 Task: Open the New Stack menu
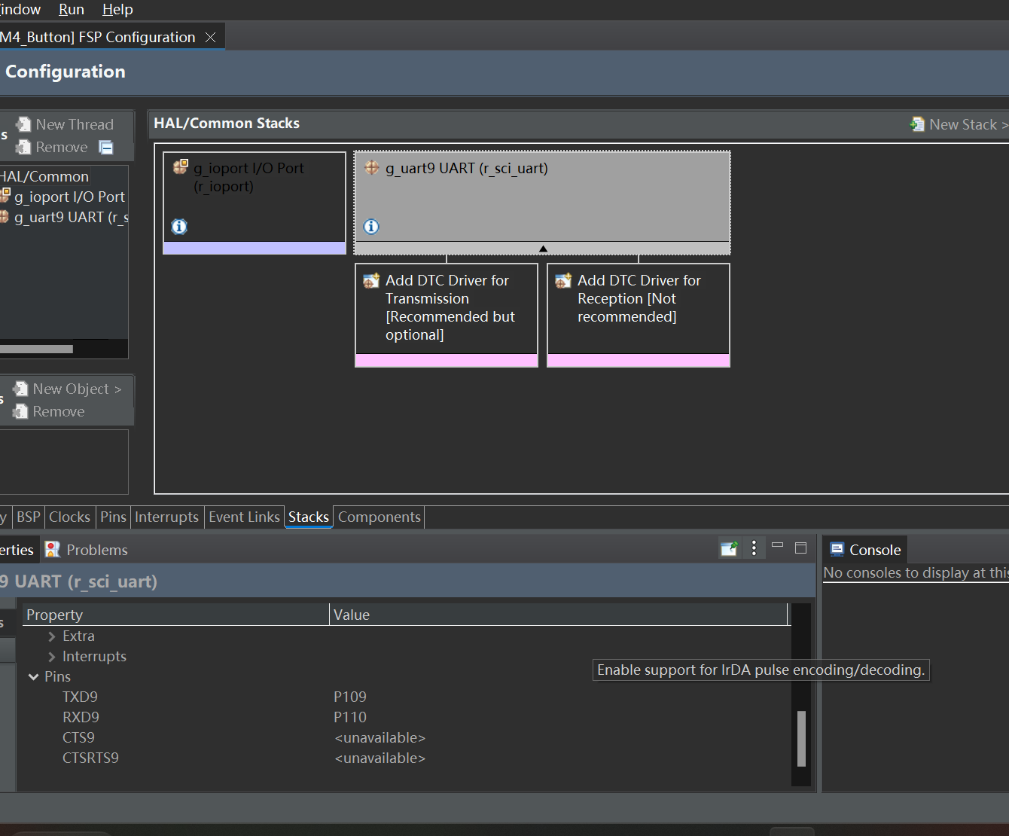coord(959,124)
